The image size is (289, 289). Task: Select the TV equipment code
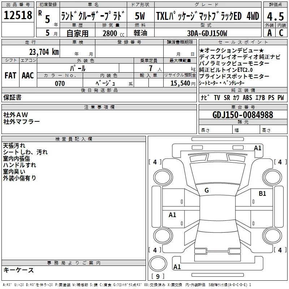[217, 98]
